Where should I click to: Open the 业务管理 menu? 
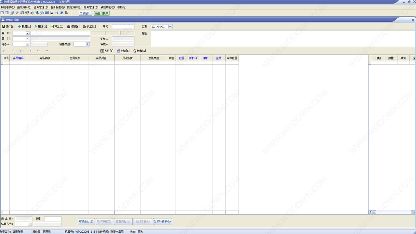pos(41,7)
